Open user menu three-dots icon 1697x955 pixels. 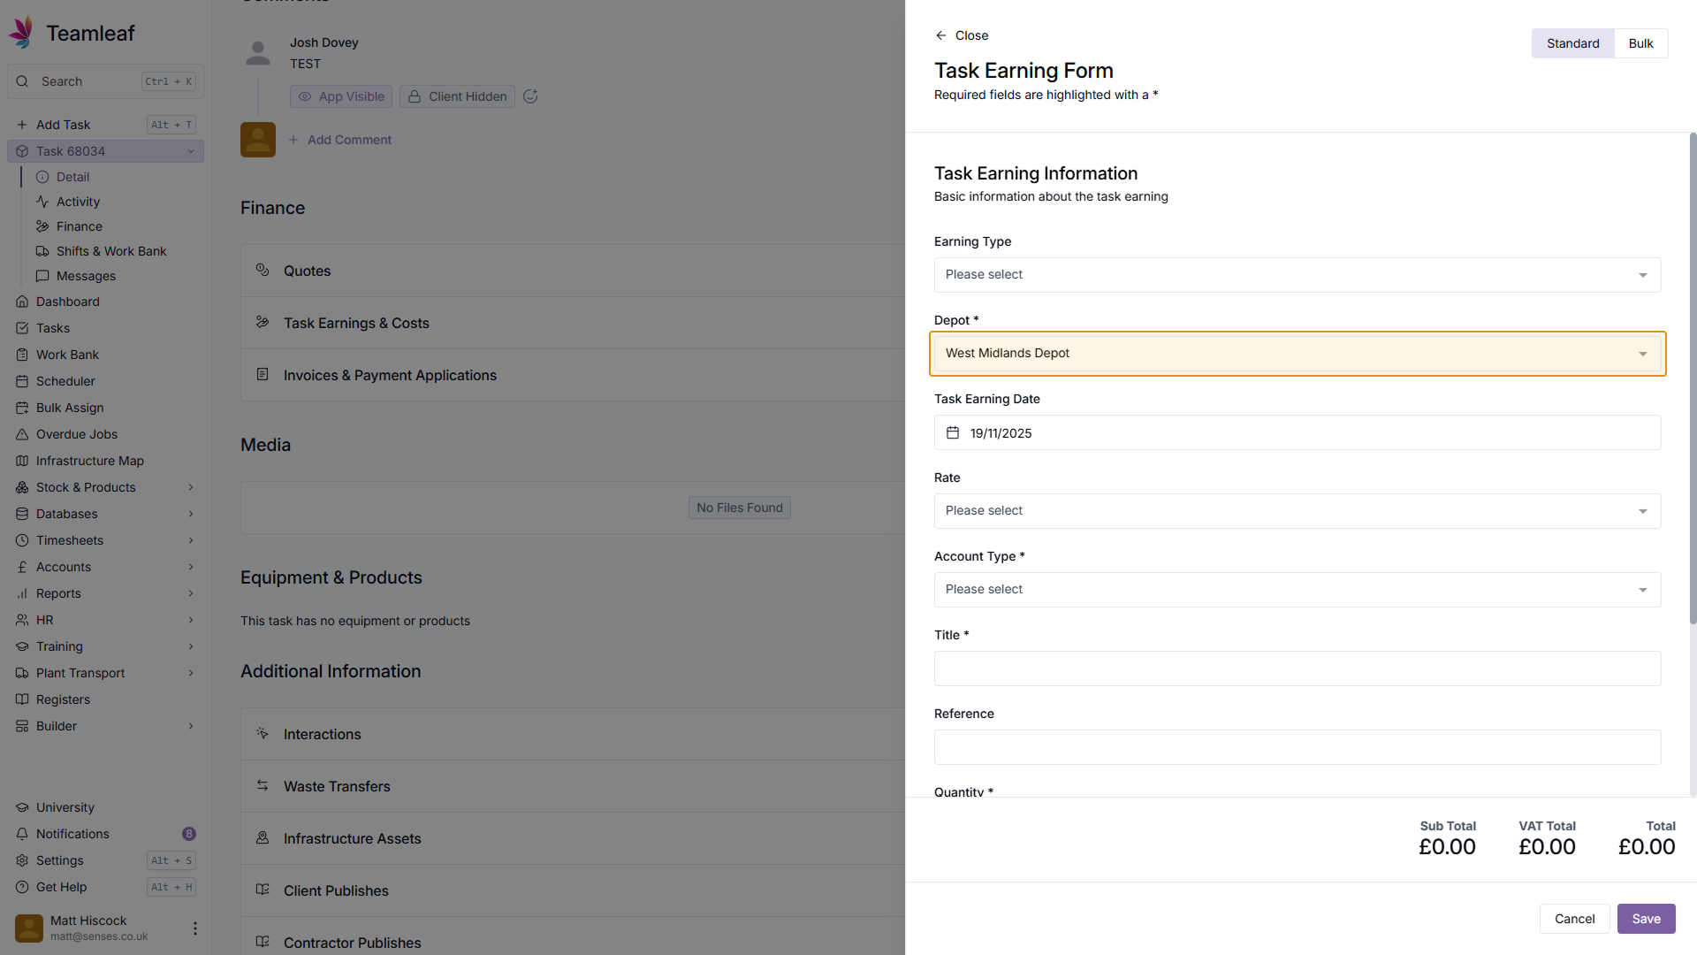click(x=195, y=928)
